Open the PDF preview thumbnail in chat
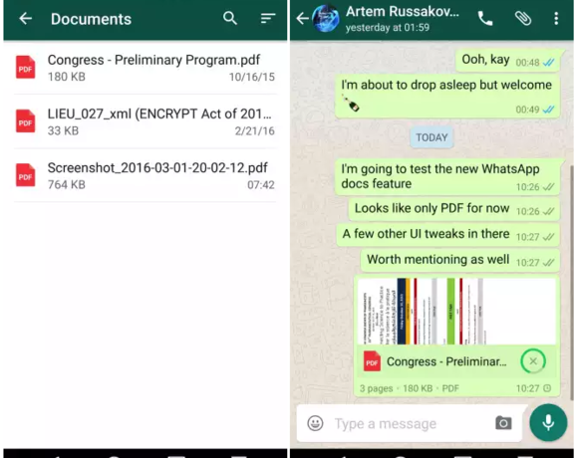The height and width of the screenshot is (458, 578). 456,311
